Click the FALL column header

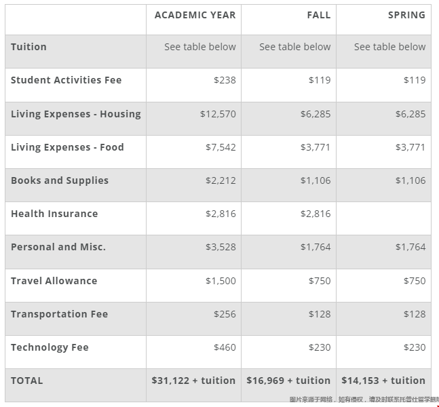pos(318,15)
